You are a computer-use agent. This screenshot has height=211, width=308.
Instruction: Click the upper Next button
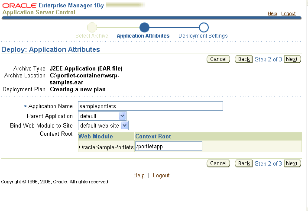tap(292, 59)
